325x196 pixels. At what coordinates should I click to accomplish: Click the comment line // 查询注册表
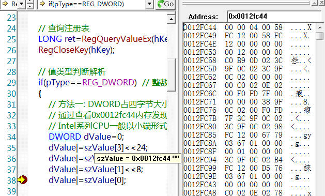coord(64,28)
